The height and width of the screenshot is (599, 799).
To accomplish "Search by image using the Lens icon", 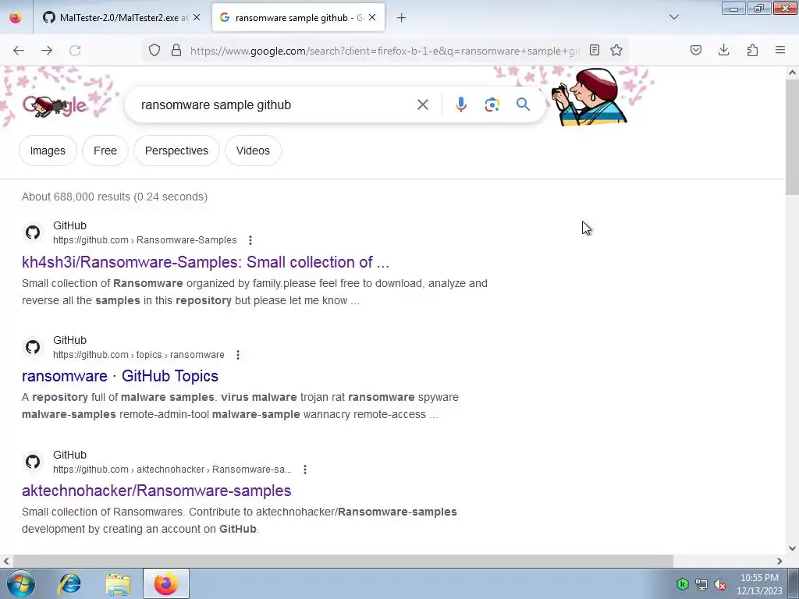I will [x=492, y=105].
